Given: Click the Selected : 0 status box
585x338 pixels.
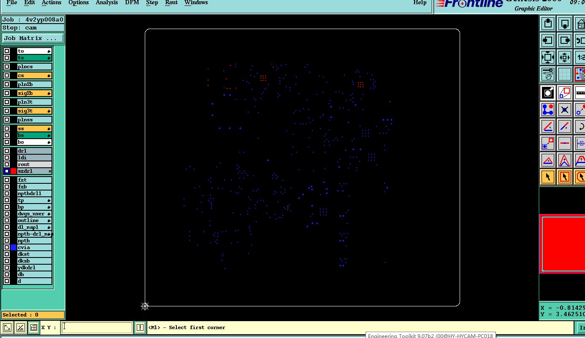Looking at the screenshot, I should pos(33,315).
